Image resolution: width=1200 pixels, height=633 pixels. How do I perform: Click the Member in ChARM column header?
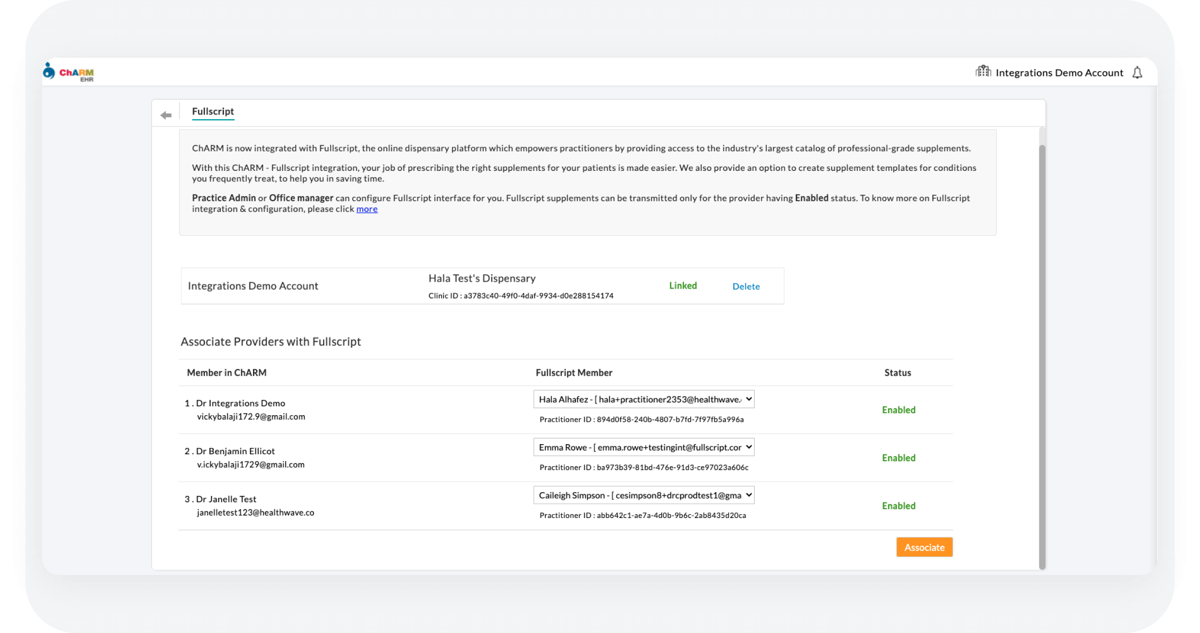[x=227, y=372]
